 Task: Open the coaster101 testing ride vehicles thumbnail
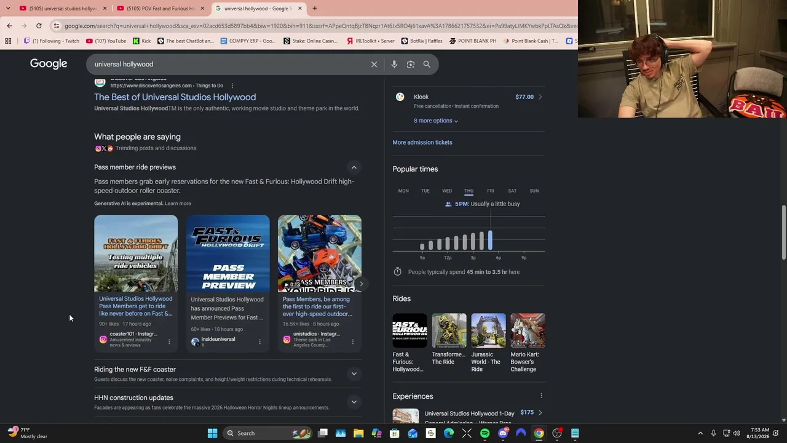point(136,253)
